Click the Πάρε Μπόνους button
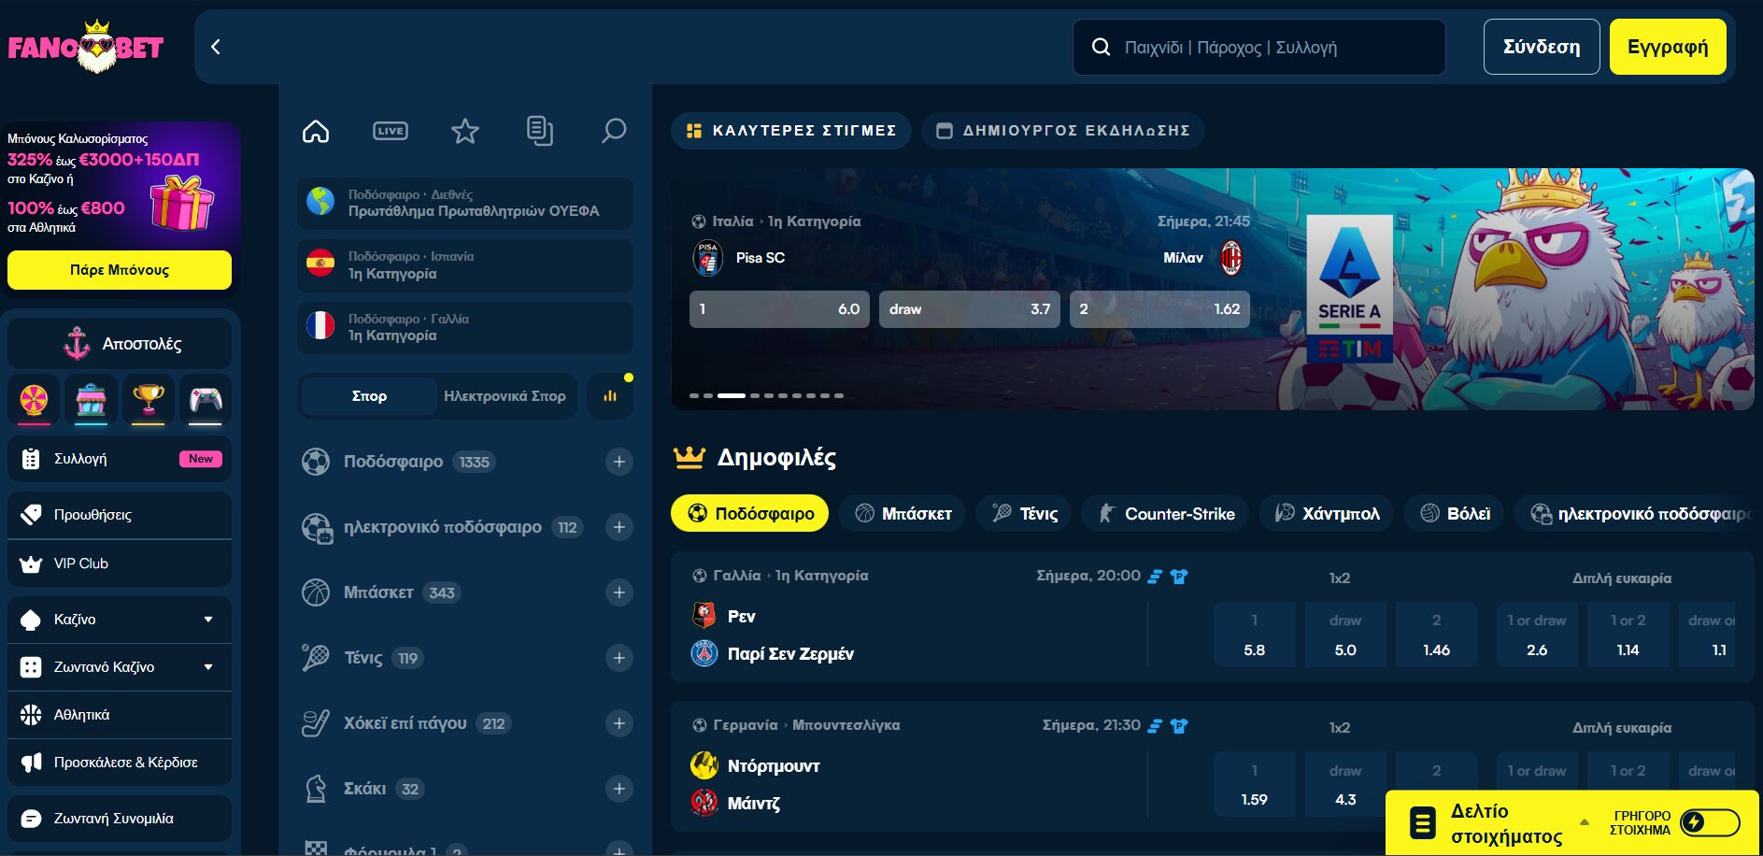This screenshot has width=1763, height=856. click(x=120, y=270)
